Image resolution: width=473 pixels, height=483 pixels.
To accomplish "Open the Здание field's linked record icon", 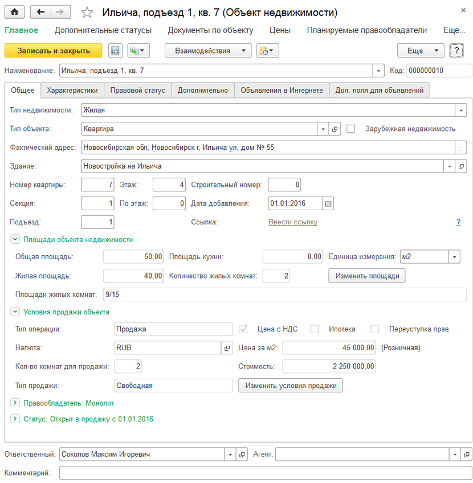I will pos(460,166).
